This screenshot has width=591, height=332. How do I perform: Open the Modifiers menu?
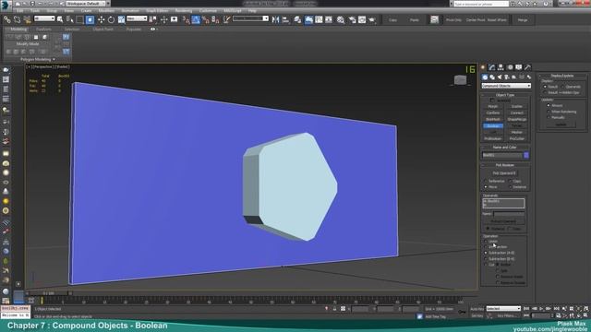click(106, 10)
